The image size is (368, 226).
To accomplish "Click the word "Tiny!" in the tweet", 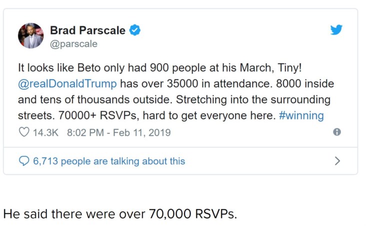I will click(292, 66).
